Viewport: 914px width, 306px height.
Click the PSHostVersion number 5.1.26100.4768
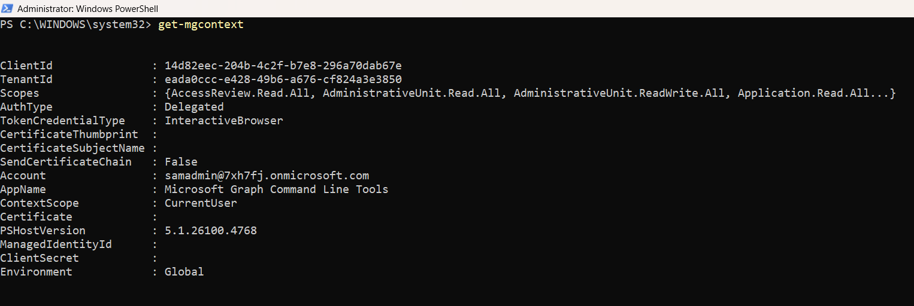[x=211, y=231]
